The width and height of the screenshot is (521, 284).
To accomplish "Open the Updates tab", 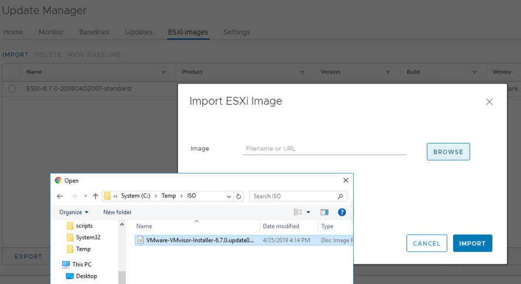I will click(x=139, y=32).
